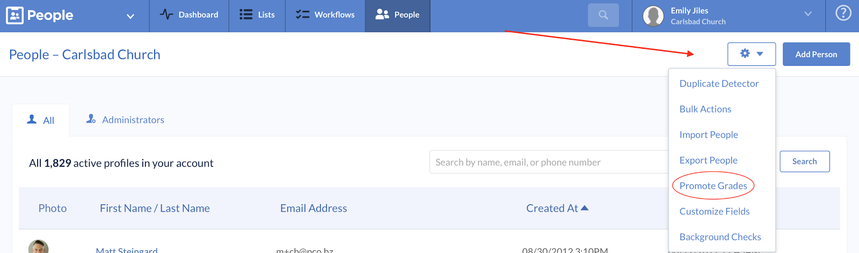859x253 pixels.
Task: Select the All people tab
Action: pyautogui.click(x=41, y=121)
